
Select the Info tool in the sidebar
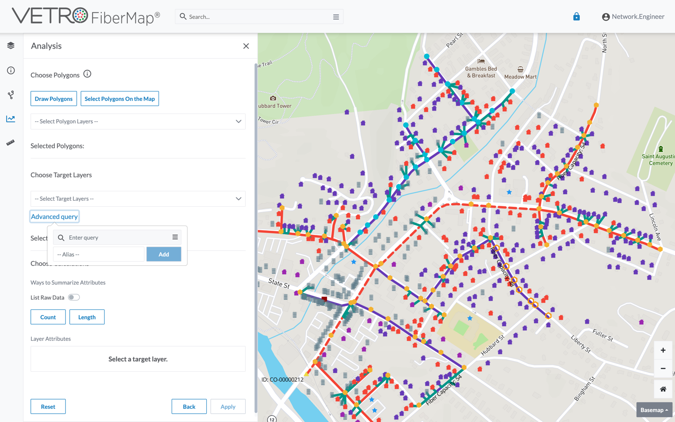(10, 70)
